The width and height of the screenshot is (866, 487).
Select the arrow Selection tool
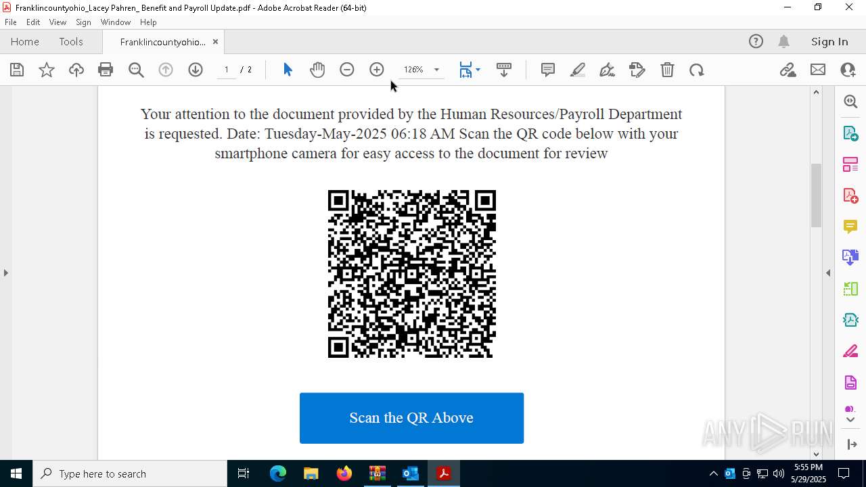(288, 70)
